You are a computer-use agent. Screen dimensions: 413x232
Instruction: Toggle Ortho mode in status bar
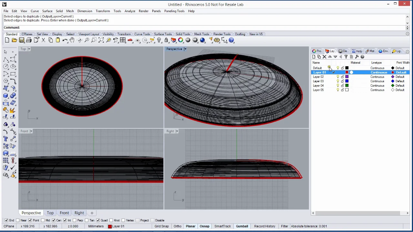[x=177, y=226]
